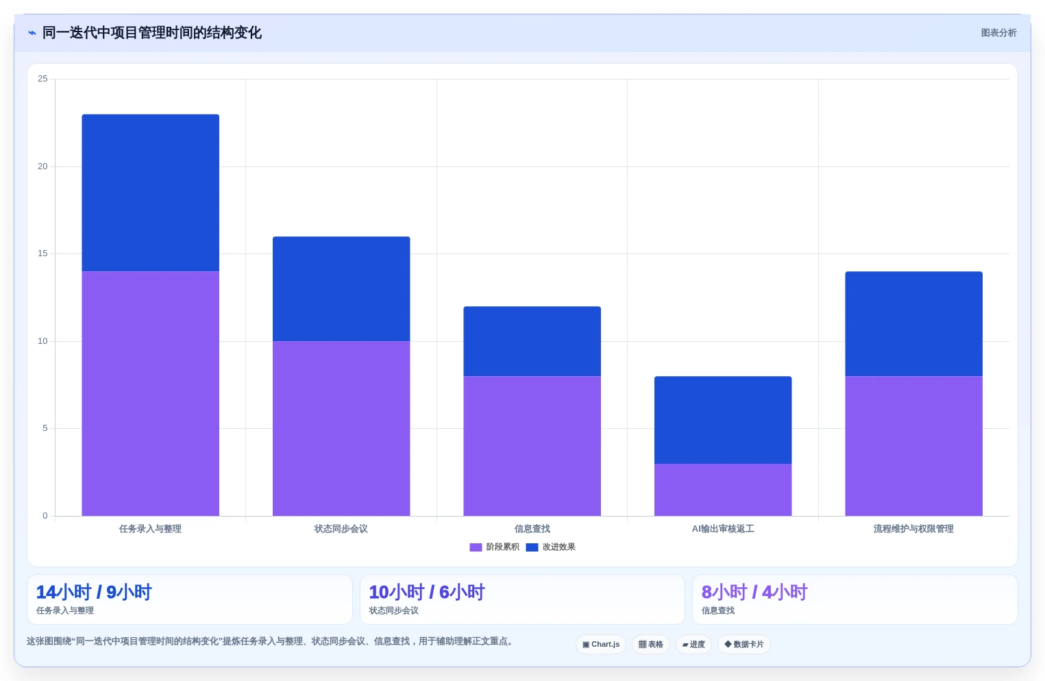Click the y-axis value 10
This screenshot has width=1045, height=681.
click(x=42, y=341)
